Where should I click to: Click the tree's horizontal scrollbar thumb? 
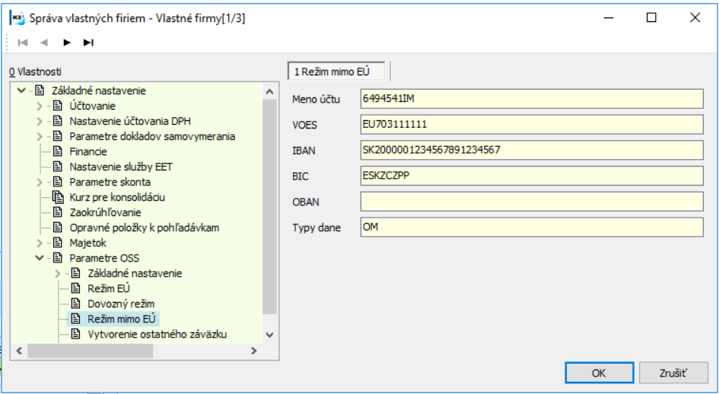91,351
